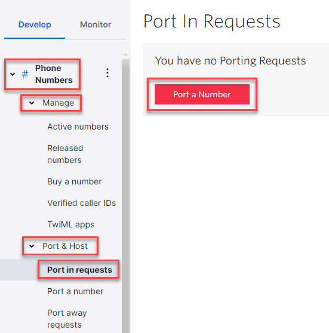
Task: Click the sidebar scrollbar up arrow
Action: coord(125,55)
